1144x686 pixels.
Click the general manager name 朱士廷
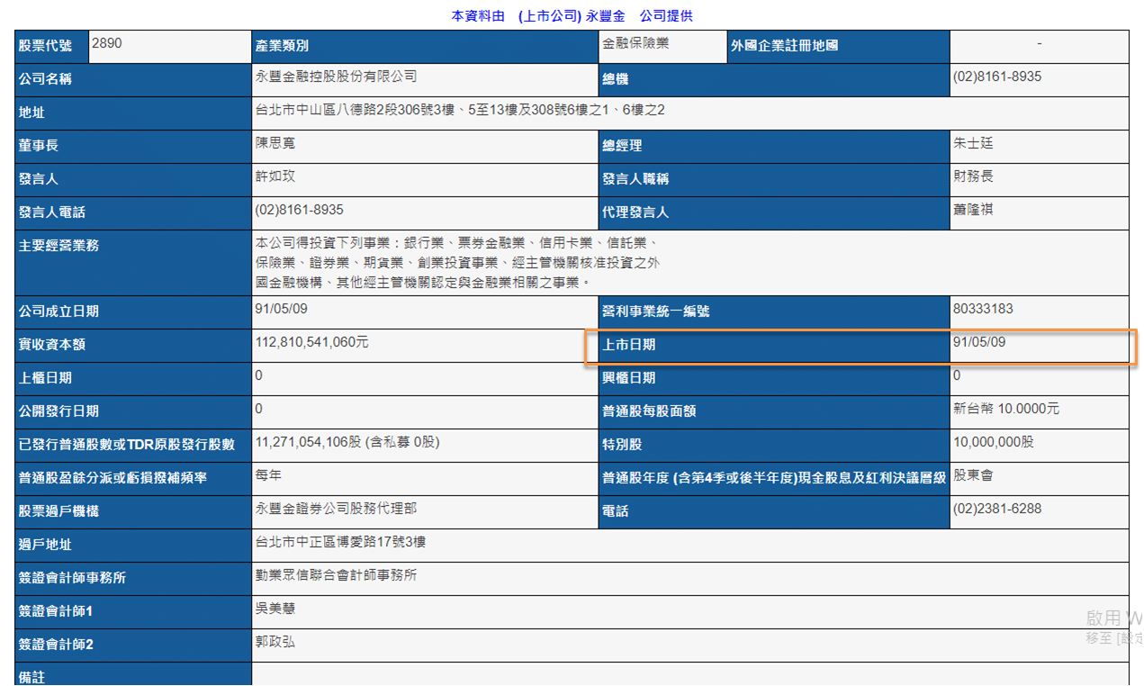[973, 143]
